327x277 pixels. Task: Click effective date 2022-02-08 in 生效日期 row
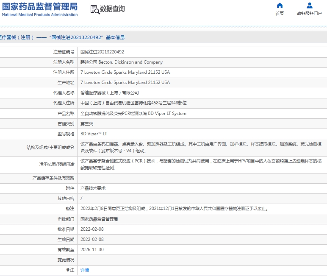tap(92, 239)
